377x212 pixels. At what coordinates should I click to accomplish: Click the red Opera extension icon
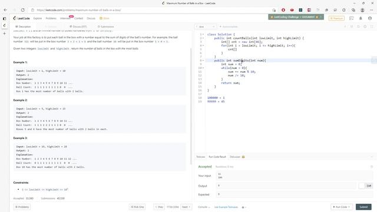click(283, 10)
